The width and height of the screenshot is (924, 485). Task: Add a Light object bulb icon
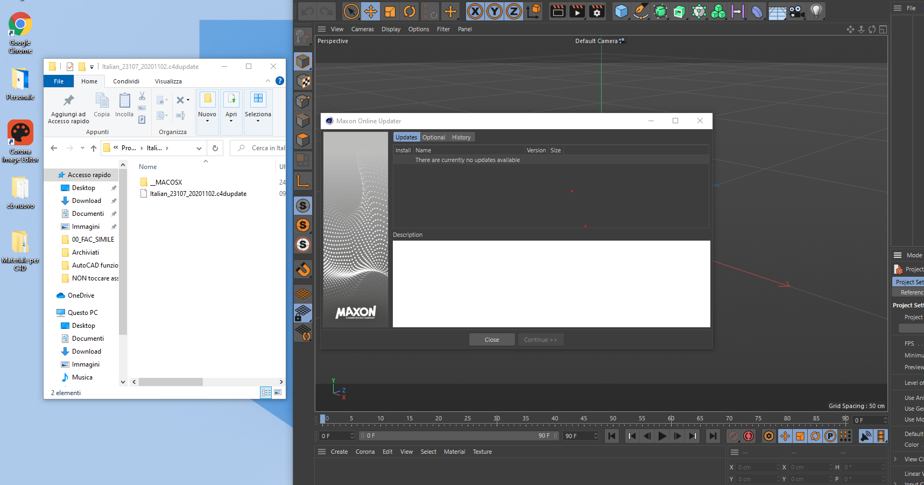(816, 11)
